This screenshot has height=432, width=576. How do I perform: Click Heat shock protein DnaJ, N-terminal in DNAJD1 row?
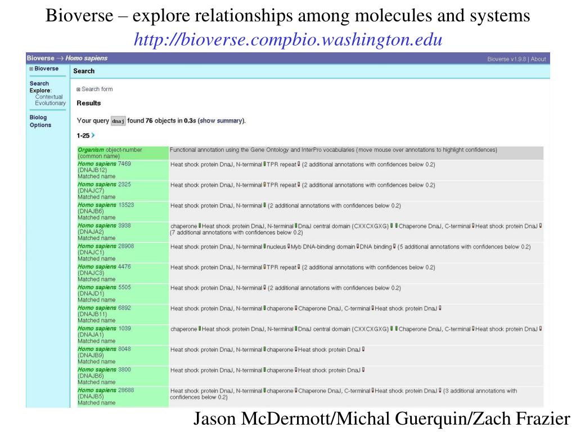tap(216, 288)
